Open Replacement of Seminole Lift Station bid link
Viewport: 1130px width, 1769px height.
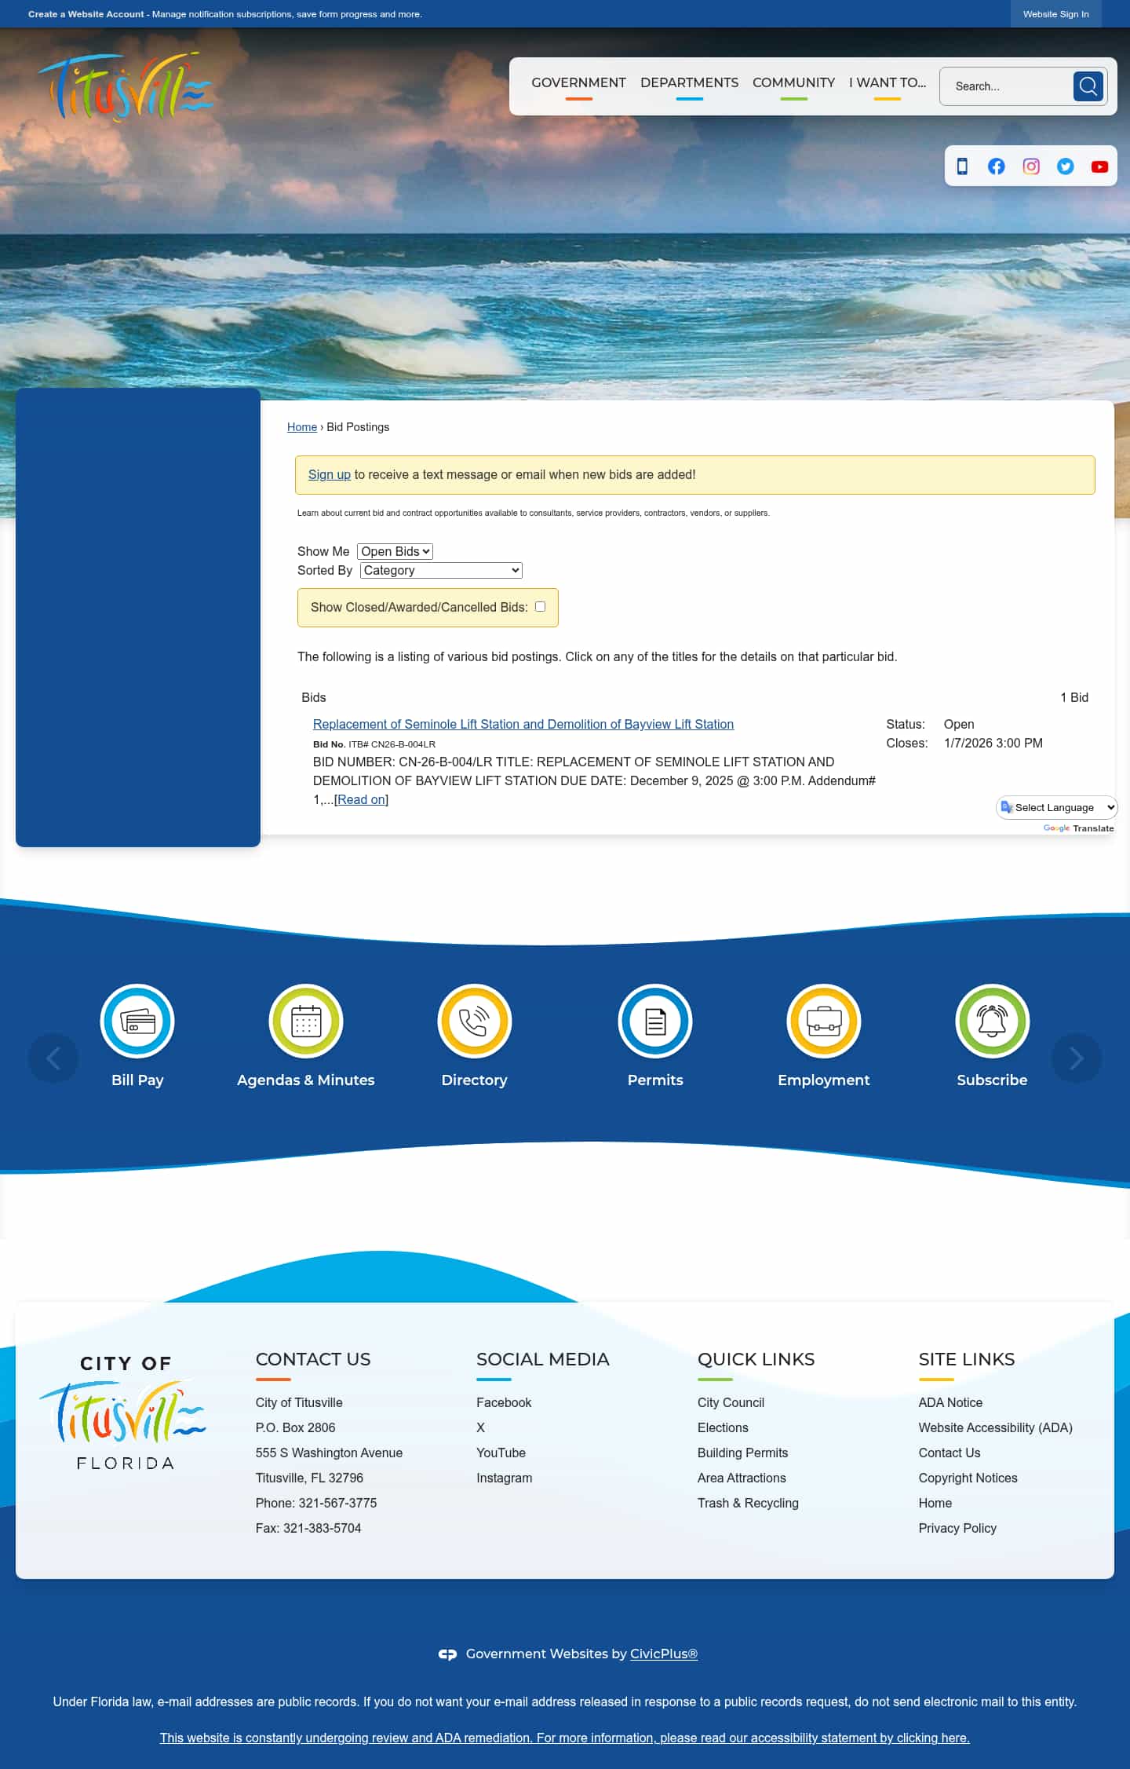(523, 724)
